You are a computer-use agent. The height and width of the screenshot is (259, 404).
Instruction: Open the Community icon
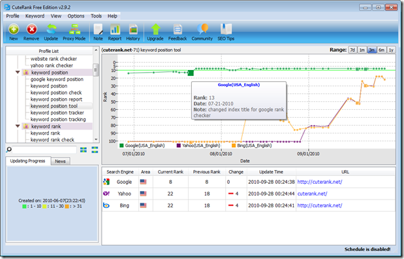202,29
